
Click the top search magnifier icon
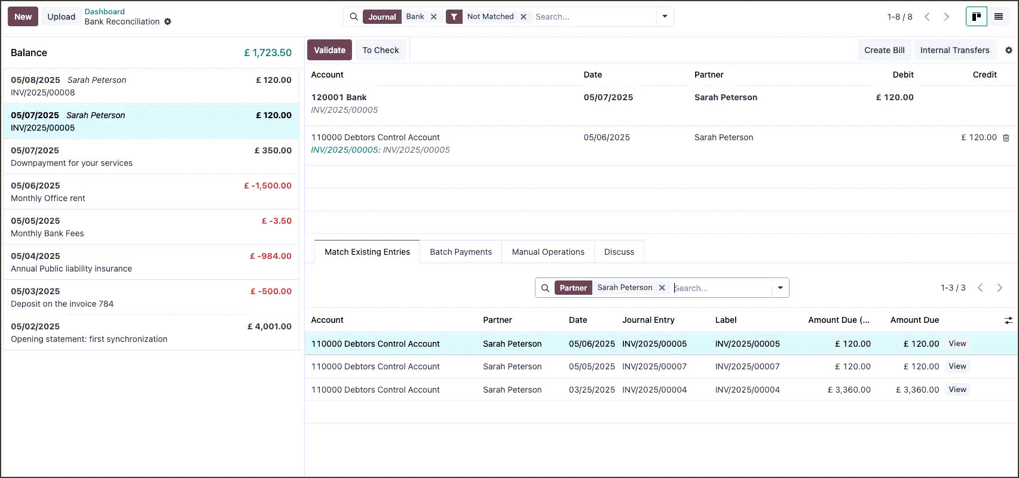pyautogui.click(x=354, y=17)
